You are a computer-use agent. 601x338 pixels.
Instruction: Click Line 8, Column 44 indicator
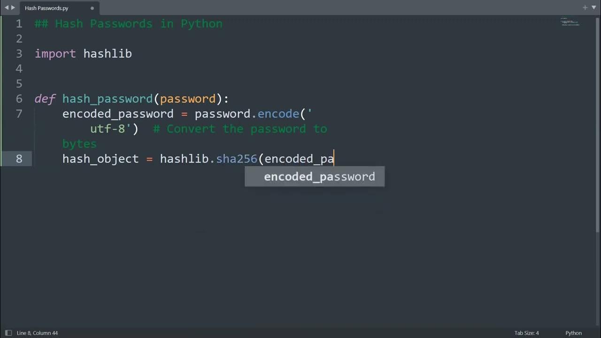[37, 333]
